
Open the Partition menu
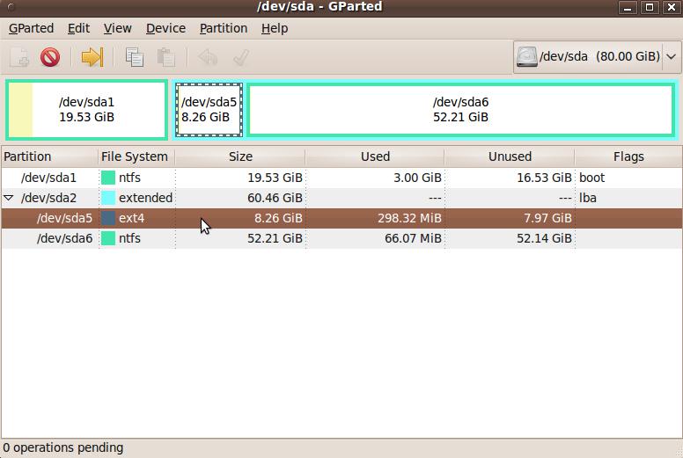[224, 28]
